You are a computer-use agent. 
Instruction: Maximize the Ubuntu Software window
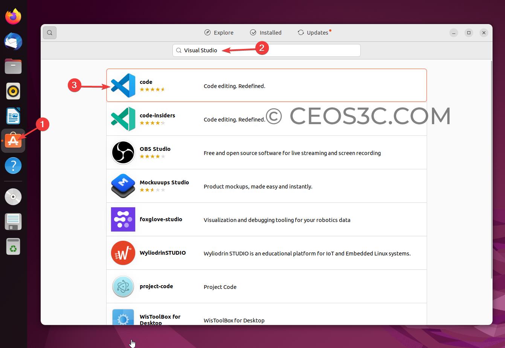point(469,33)
